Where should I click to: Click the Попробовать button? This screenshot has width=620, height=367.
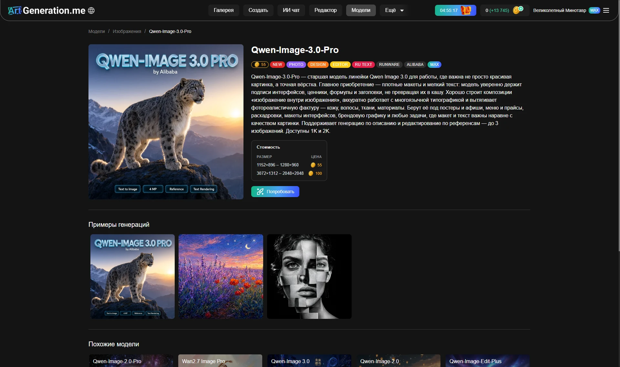point(275,192)
